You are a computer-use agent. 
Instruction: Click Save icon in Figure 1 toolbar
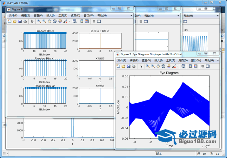[20, 21]
